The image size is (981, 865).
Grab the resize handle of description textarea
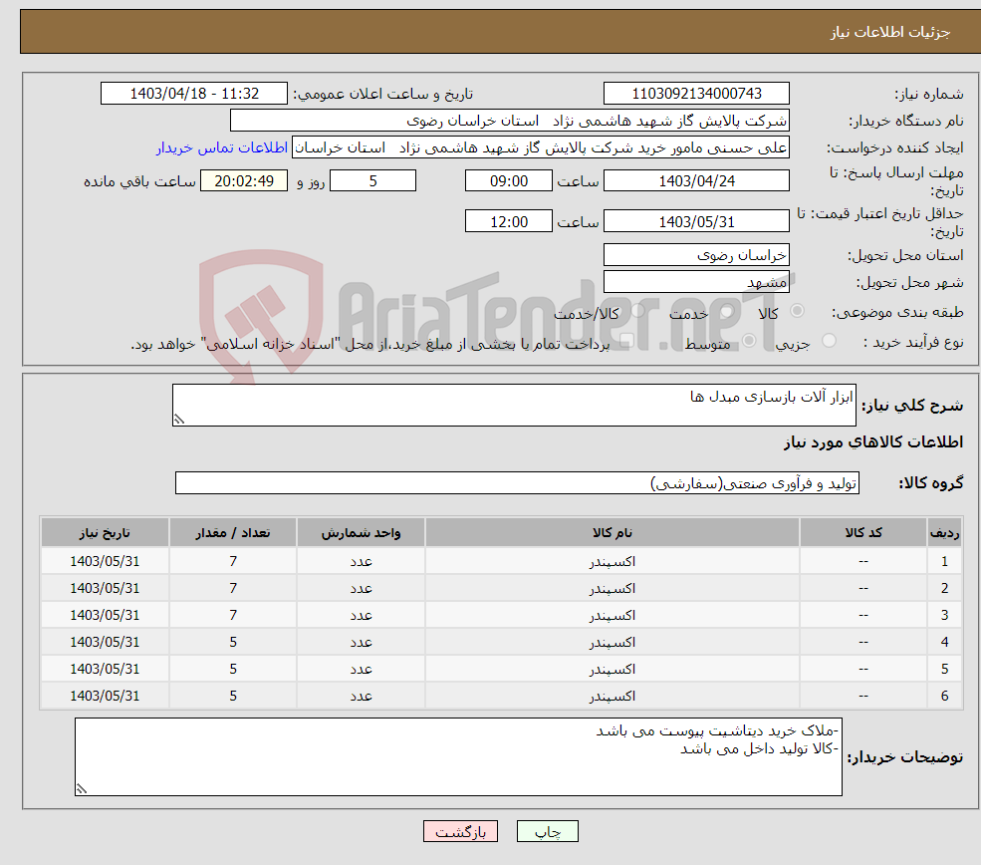(179, 420)
